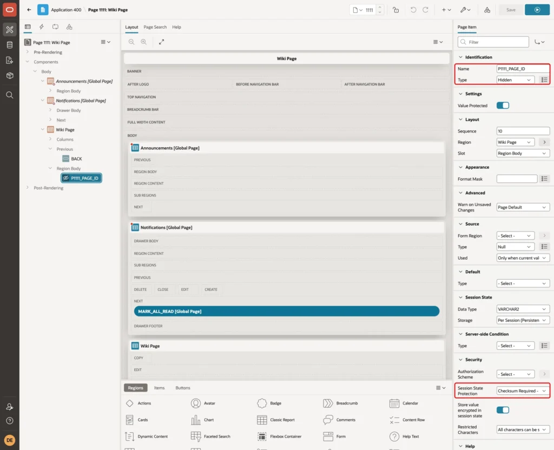Click the Save button
Screen dimensions: 554x450
pos(511,10)
